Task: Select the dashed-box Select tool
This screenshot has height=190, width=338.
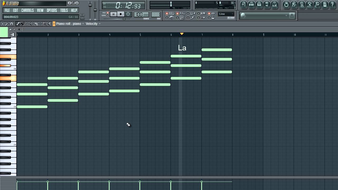Action: (40, 24)
